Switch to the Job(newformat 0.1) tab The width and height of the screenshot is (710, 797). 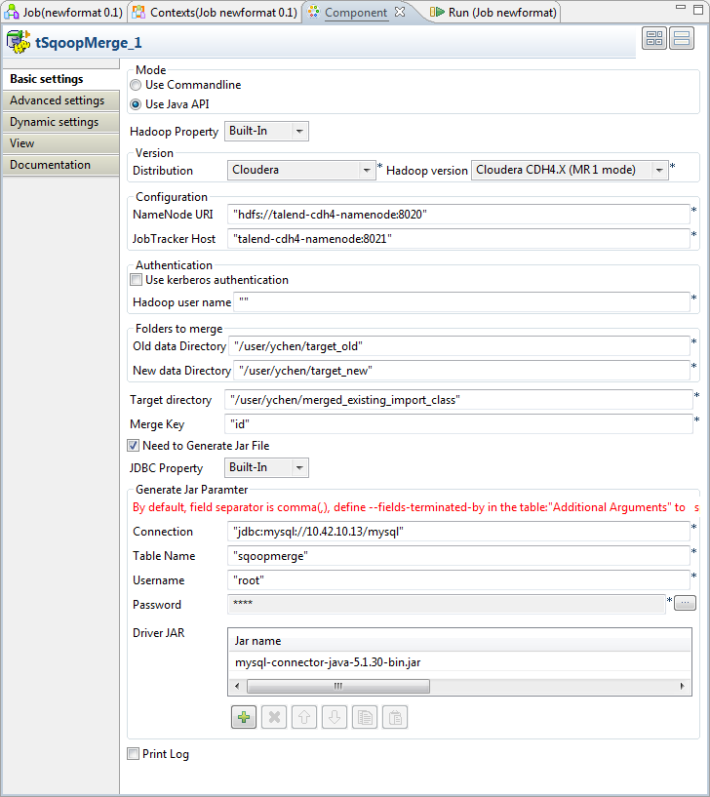(64, 13)
